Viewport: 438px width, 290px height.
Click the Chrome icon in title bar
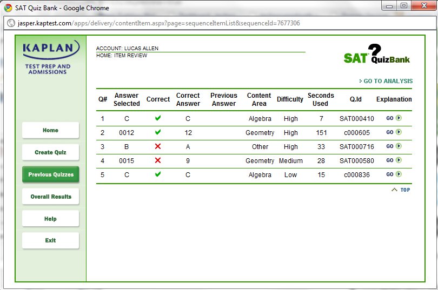[x=8, y=8]
